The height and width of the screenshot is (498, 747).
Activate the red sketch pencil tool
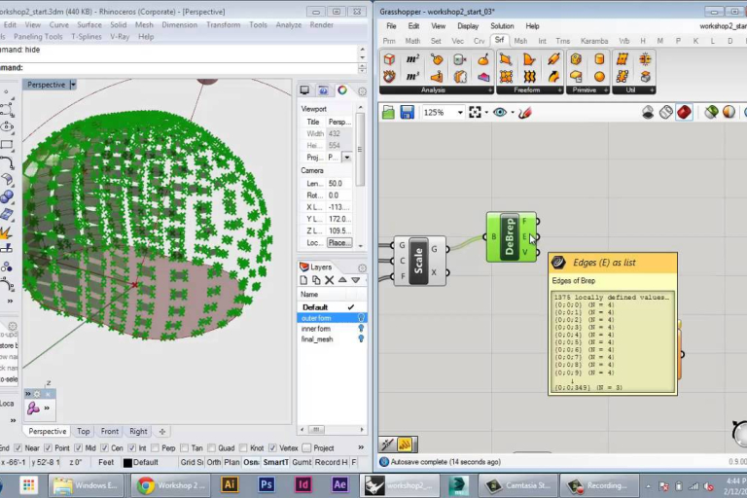point(524,113)
